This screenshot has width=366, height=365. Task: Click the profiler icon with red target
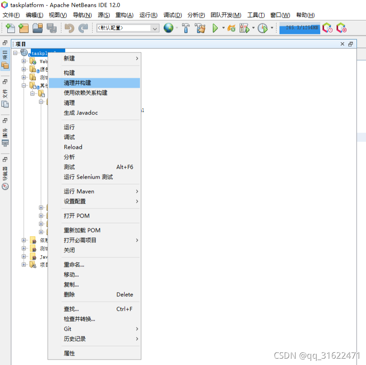[x=342, y=28]
